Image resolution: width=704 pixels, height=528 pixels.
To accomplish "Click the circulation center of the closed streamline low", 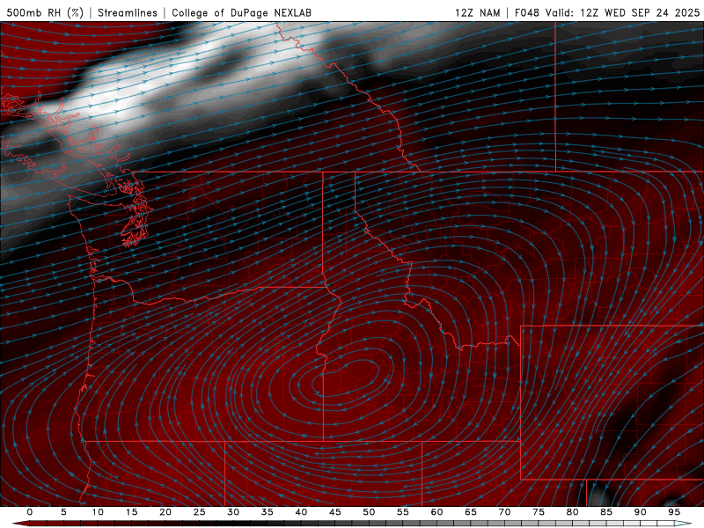I will coord(347,378).
